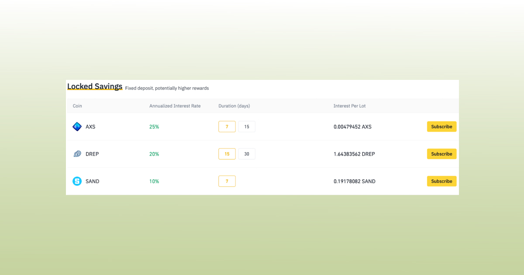The image size is (524, 275).
Task: Click the SAND coin icon
Action: pyautogui.click(x=77, y=181)
